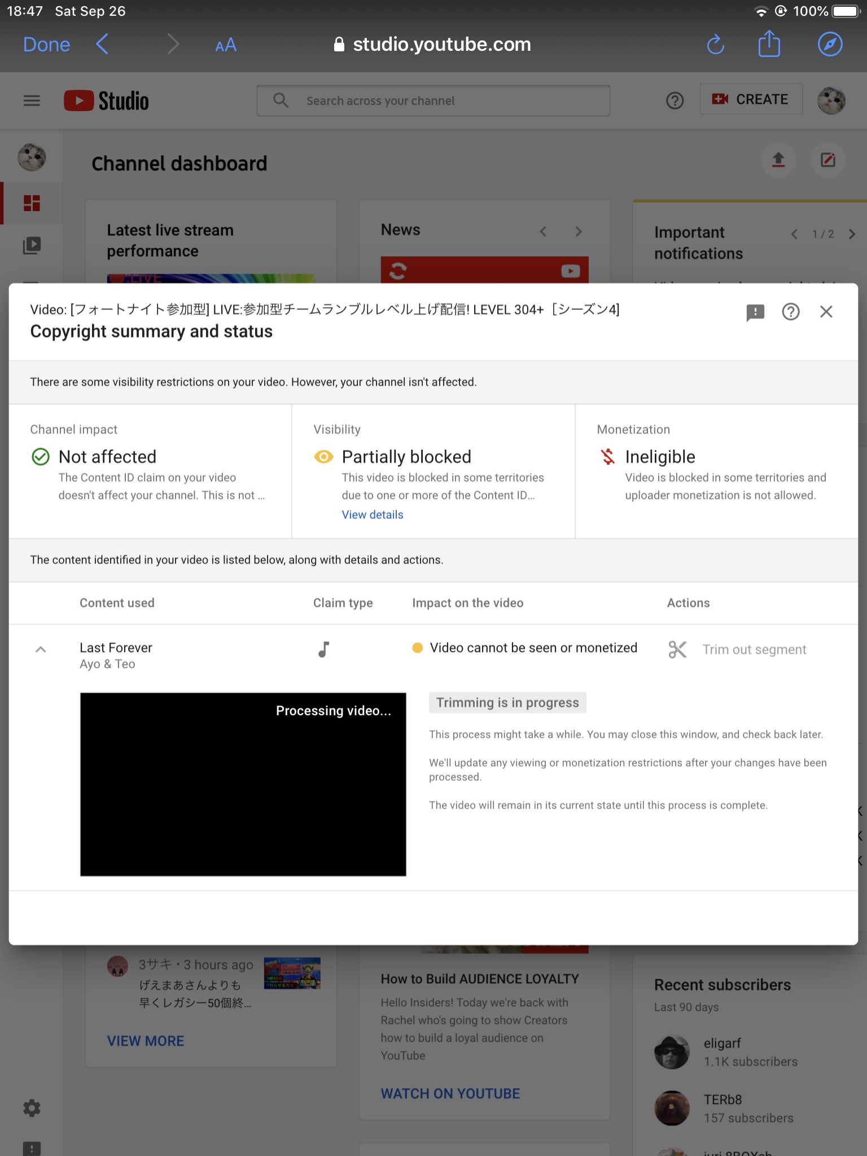Click the upload video icon

click(778, 160)
